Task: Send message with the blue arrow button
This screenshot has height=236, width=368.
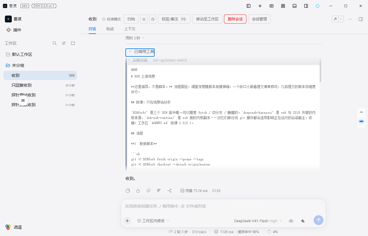Action: [x=319, y=220]
